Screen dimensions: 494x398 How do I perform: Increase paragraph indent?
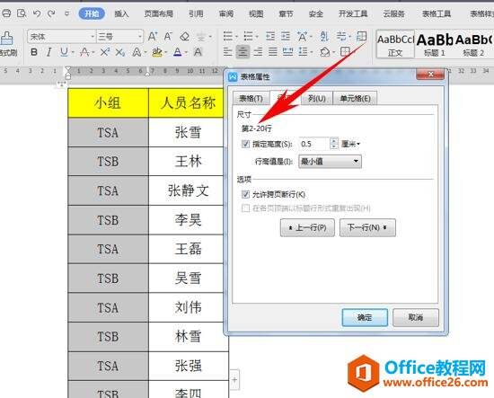[x=286, y=36]
